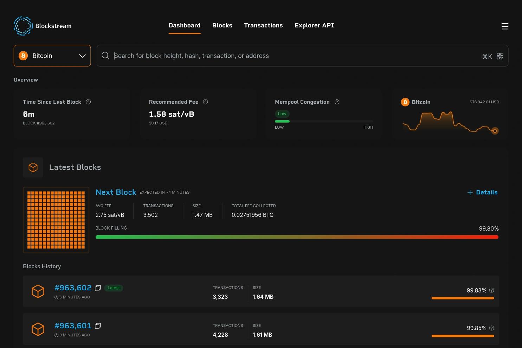Open the hamburger menu icon

pos(505,26)
